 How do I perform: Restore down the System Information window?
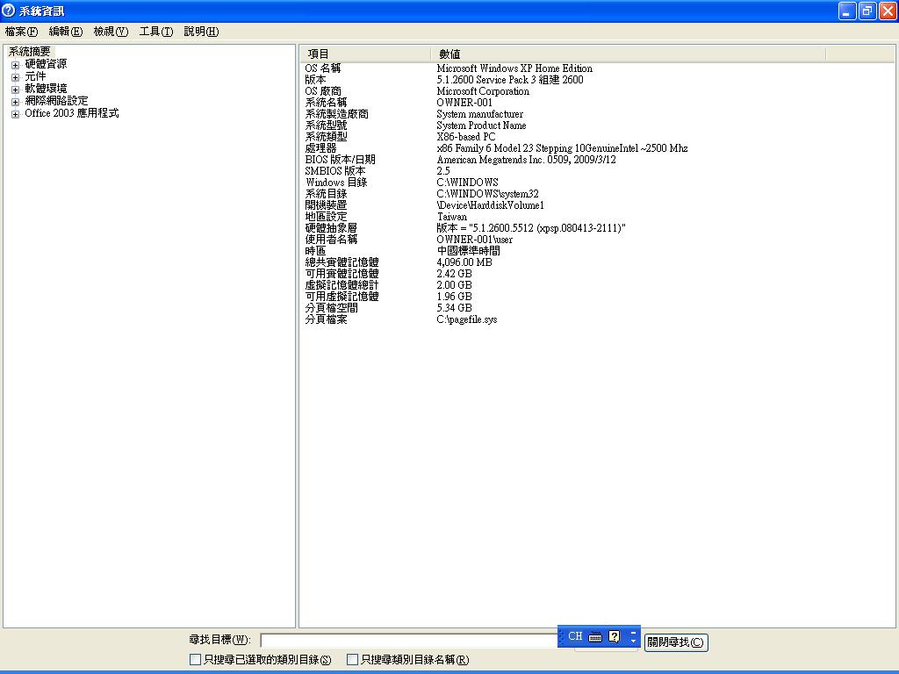(x=867, y=11)
